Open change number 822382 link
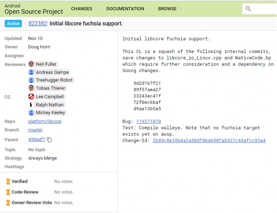Viewport: 277px width, 213px height. click(x=38, y=24)
